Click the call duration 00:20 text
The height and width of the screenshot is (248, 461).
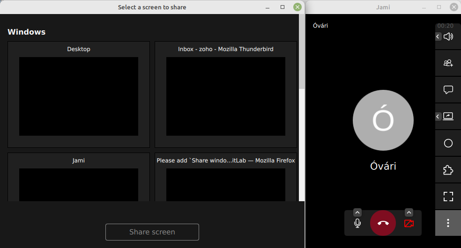[445, 26]
